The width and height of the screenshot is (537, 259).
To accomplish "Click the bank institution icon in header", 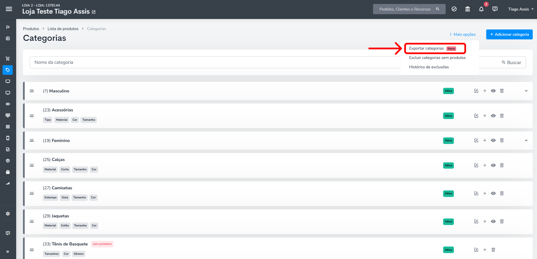I will [x=467, y=9].
